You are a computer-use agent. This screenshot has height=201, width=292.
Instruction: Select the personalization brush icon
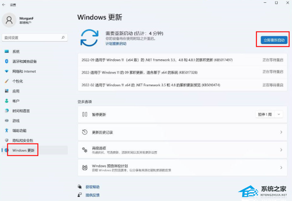pyautogui.click(x=7, y=81)
